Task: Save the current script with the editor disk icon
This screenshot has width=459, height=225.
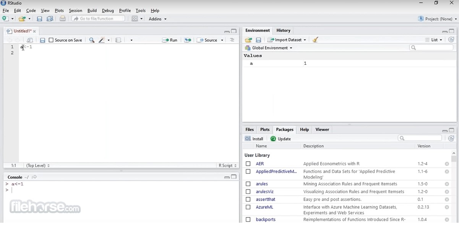Action: point(42,40)
